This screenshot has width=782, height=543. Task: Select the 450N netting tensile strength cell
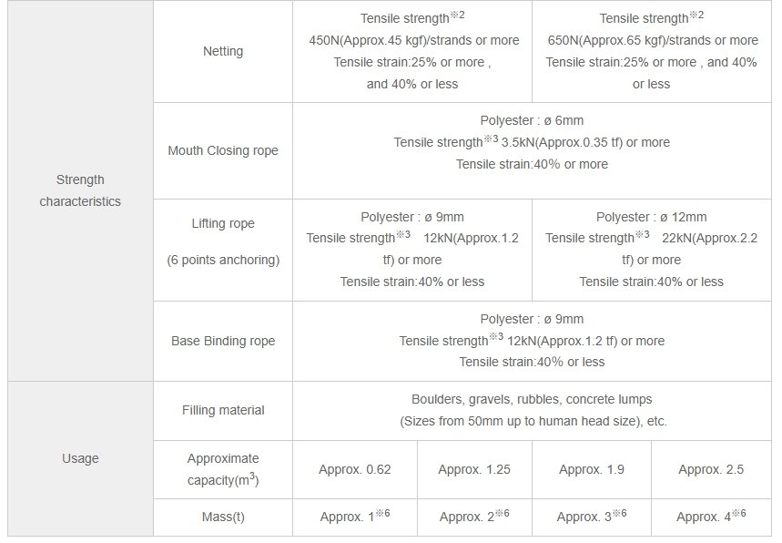[412, 51]
